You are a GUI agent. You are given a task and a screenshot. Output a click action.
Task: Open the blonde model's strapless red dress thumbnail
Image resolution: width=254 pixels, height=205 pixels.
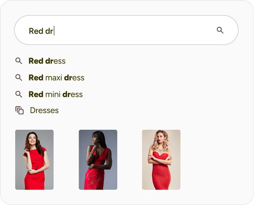(161, 159)
